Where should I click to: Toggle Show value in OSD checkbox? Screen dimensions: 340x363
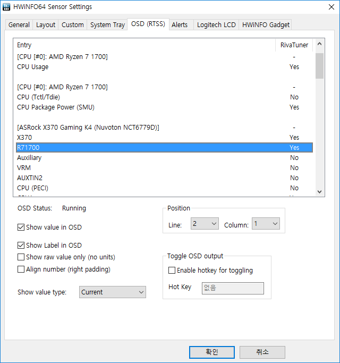(x=21, y=227)
